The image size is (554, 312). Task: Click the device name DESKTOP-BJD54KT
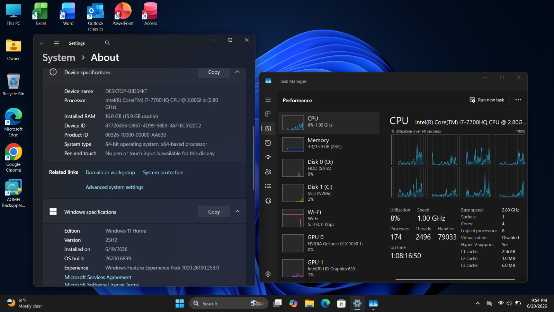126,91
